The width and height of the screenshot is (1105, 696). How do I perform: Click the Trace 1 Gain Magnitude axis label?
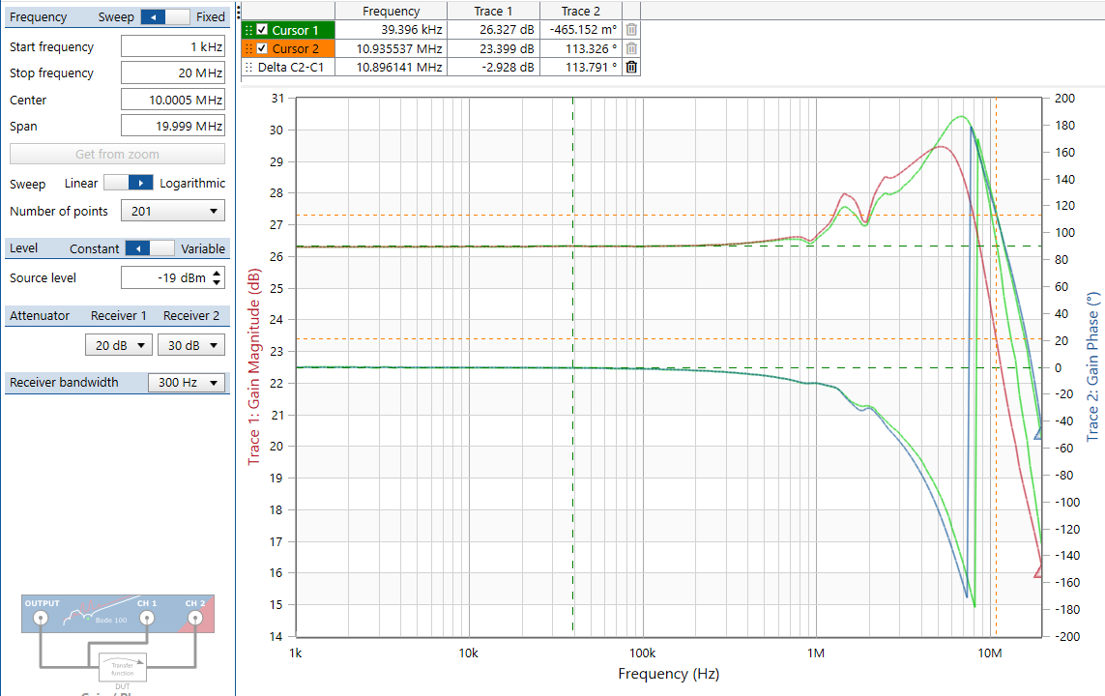click(253, 367)
